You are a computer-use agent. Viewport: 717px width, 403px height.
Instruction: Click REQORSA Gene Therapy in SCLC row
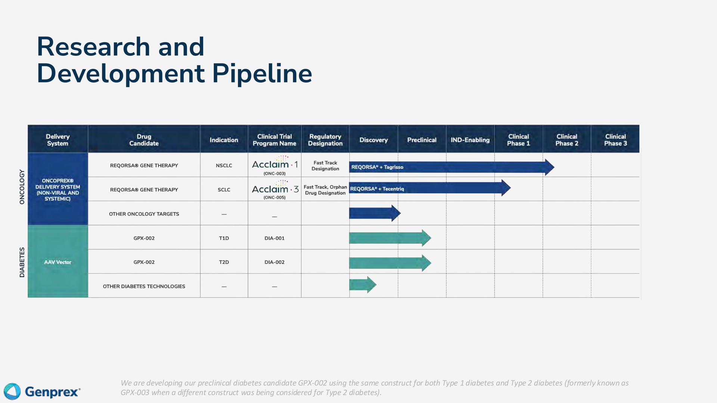click(x=144, y=190)
